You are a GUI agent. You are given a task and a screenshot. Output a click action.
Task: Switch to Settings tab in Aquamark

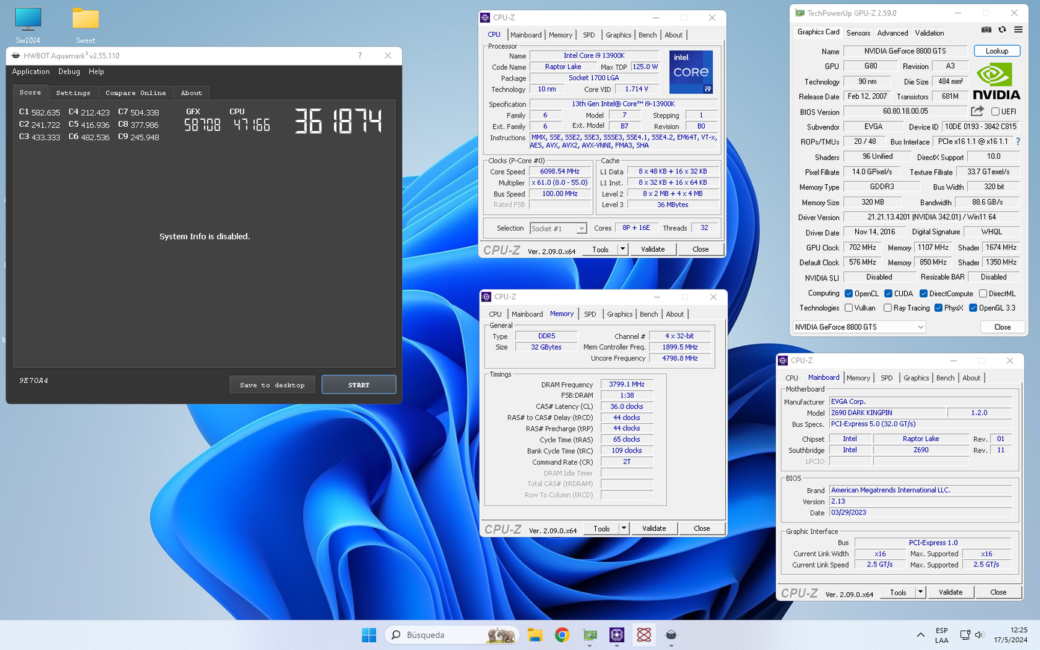(x=73, y=93)
